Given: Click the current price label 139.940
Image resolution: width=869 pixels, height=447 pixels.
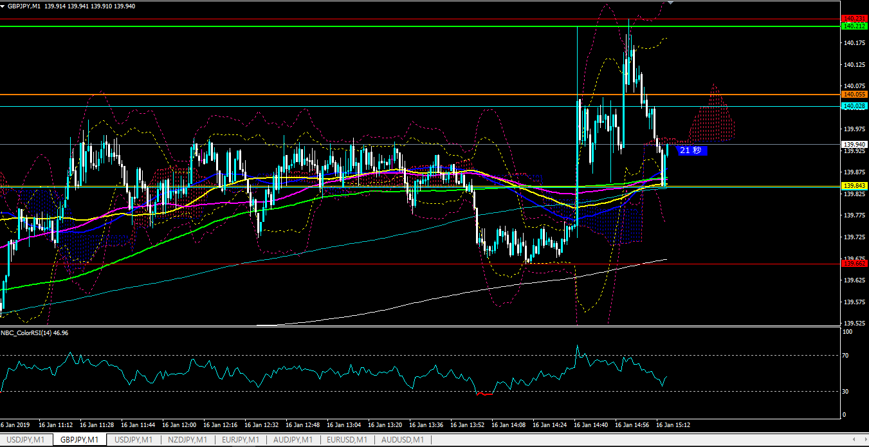Looking at the screenshot, I should 855,144.
